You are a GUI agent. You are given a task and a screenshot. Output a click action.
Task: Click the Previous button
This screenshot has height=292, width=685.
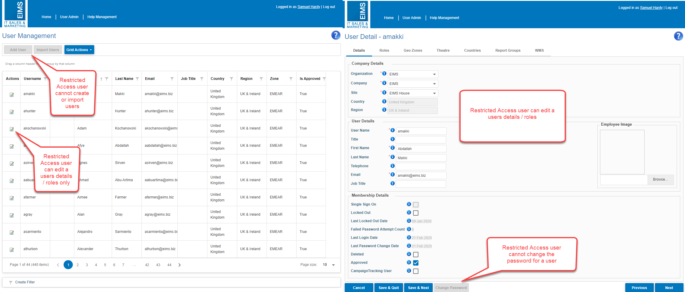[x=639, y=288]
